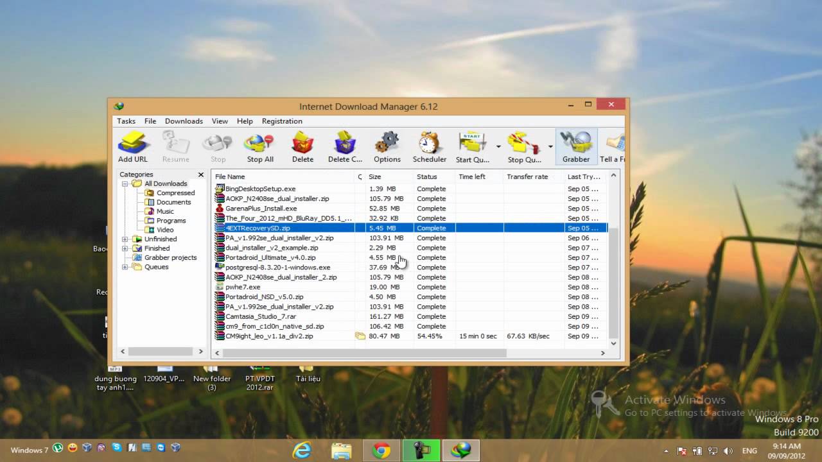Viewport: 822px width, 462px height.
Task: Sort by the Time left column header
Action: pyautogui.click(x=479, y=176)
